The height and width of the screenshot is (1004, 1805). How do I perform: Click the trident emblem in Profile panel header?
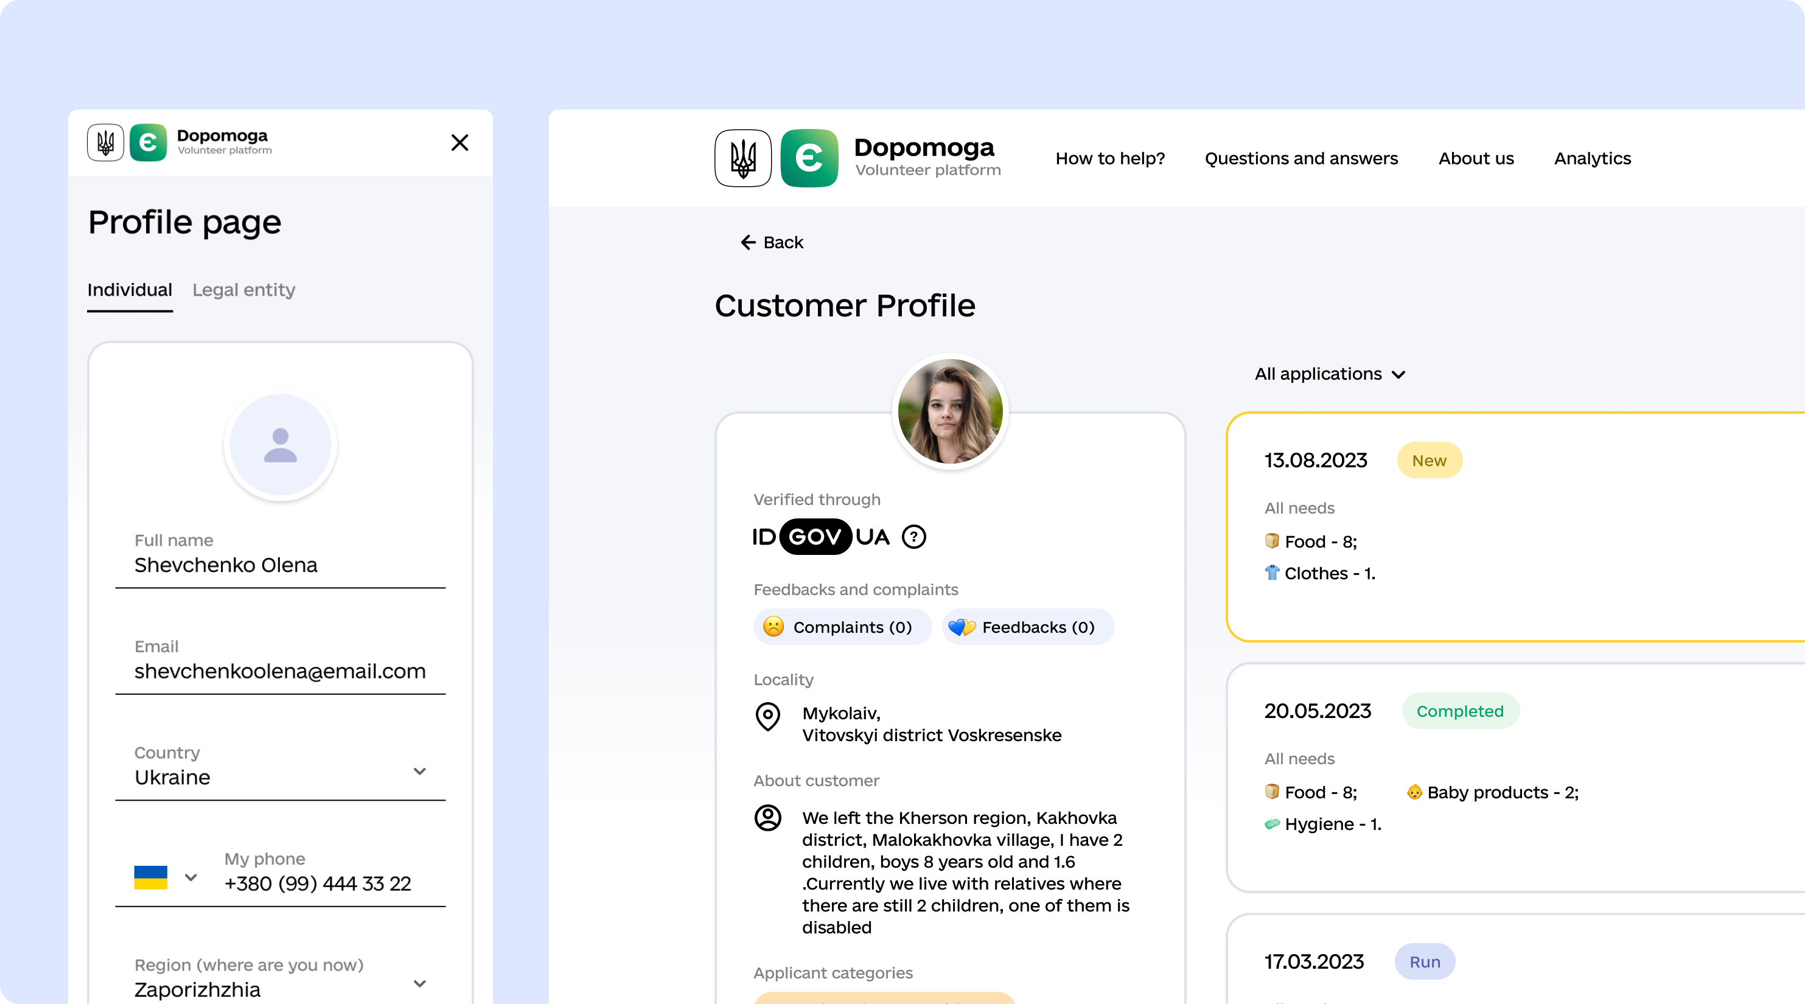(105, 143)
